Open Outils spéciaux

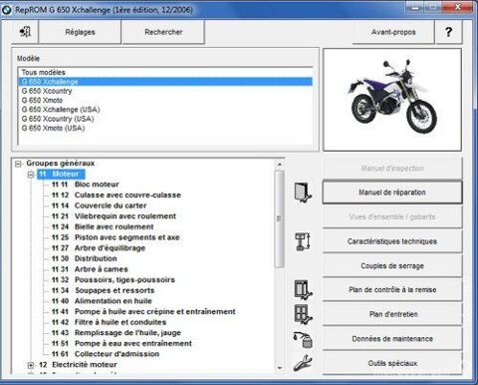pos(392,363)
